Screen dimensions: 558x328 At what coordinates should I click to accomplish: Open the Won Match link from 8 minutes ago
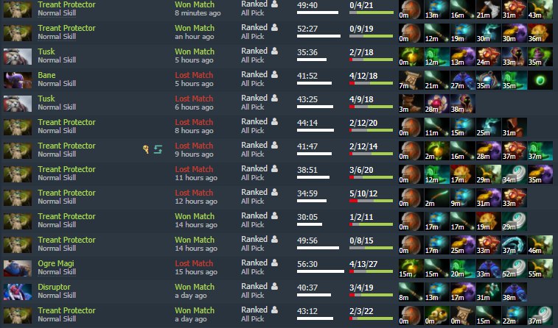click(195, 4)
